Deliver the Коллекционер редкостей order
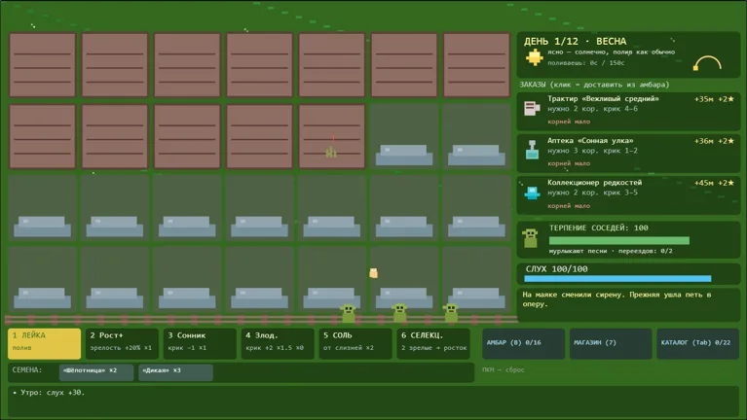747x420 pixels. tap(628, 194)
